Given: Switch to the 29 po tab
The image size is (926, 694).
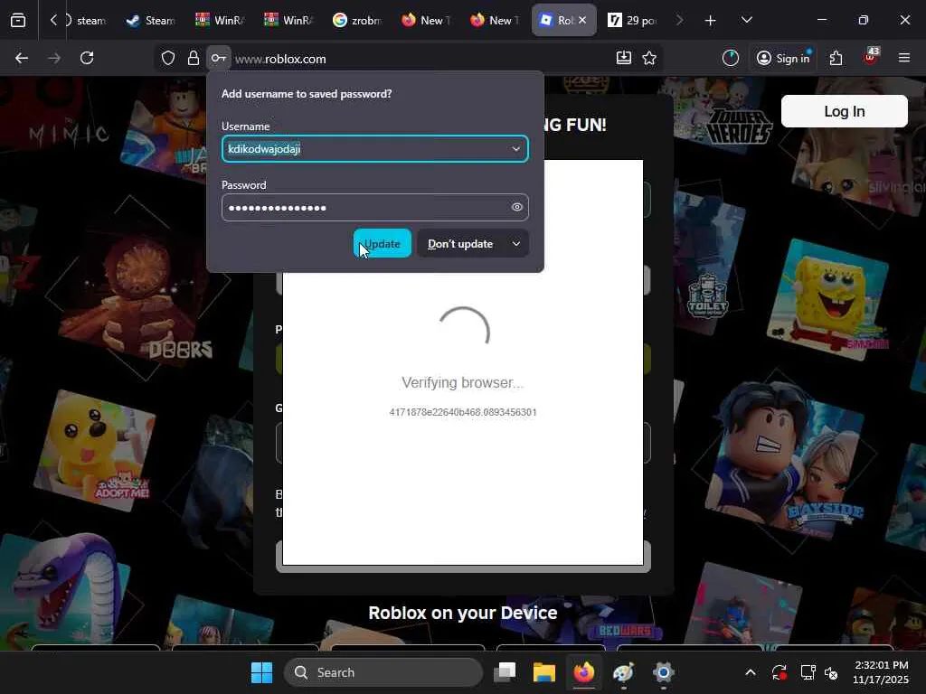Looking at the screenshot, I should (x=632, y=20).
